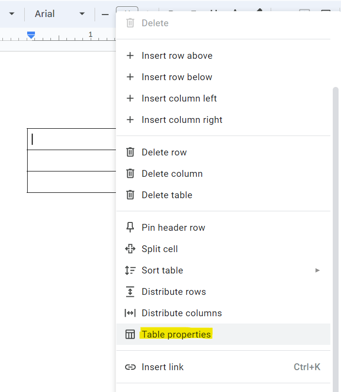This screenshot has width=341, height=392.
Task: Click the Distribute columns icon
Action: pos(130,313)
